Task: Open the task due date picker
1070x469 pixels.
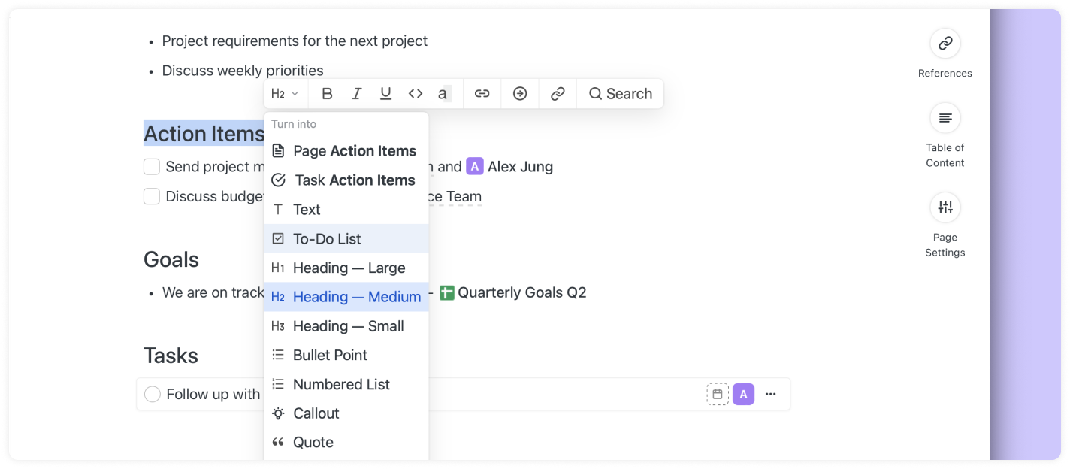Action: click(x=718, y=395)
